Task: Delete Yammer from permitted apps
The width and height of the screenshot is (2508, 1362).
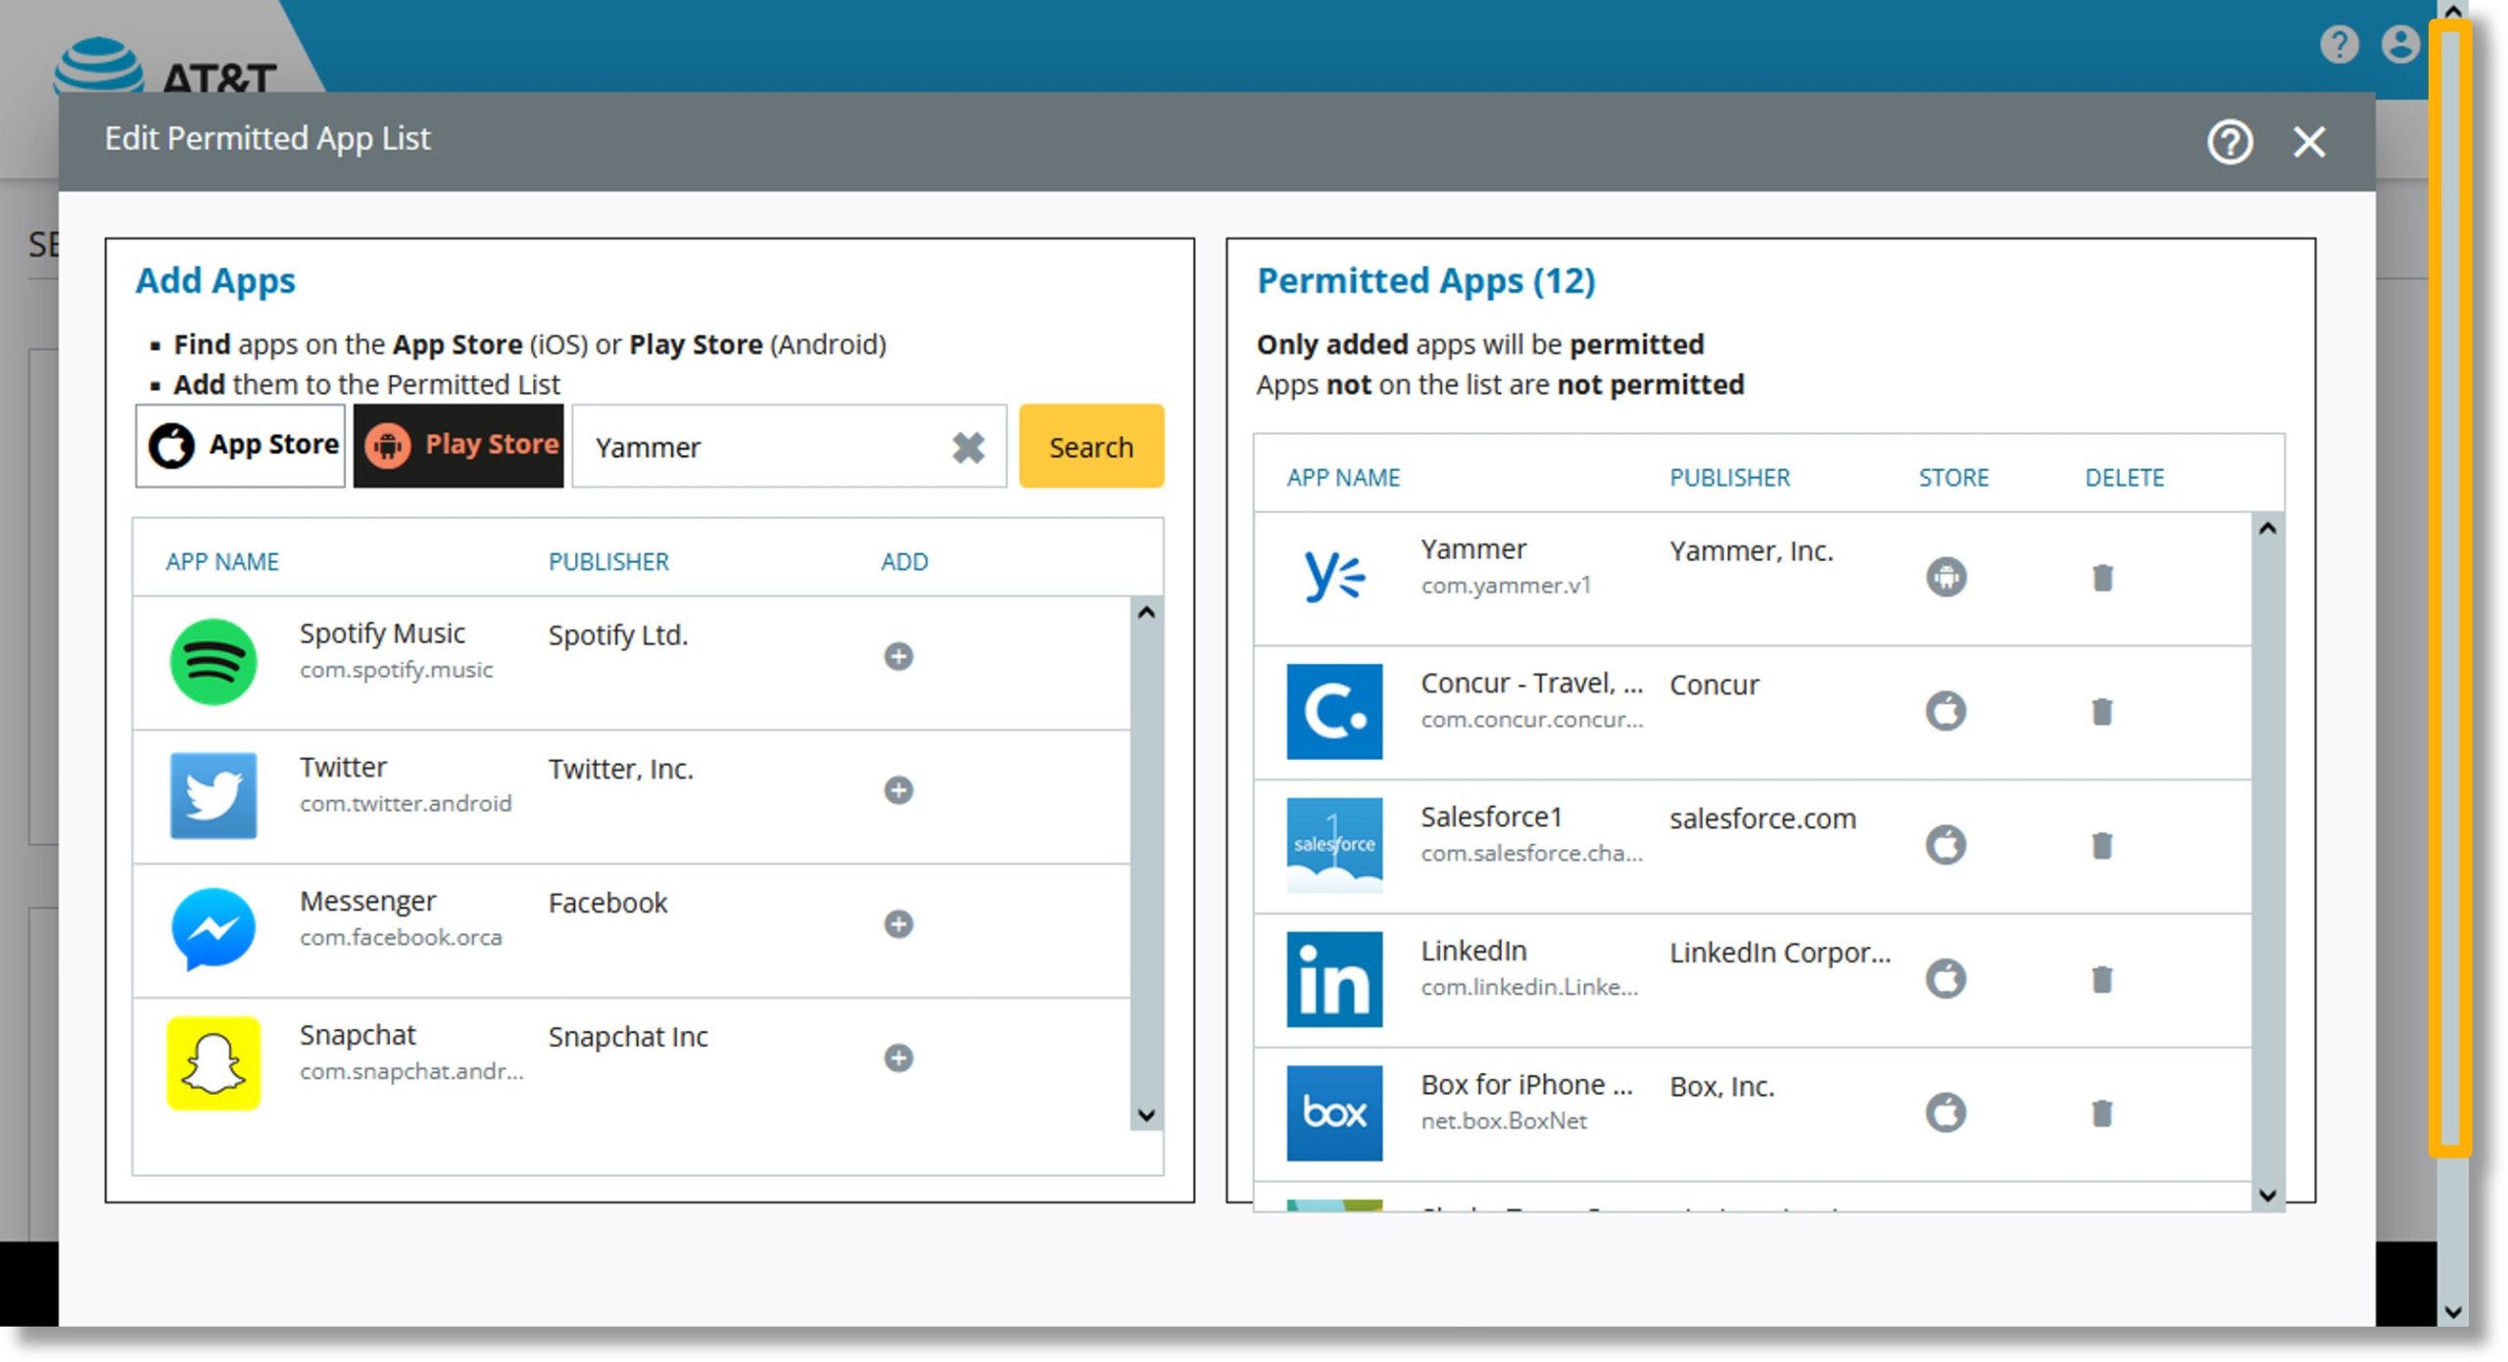Action: coord(2102,578)
